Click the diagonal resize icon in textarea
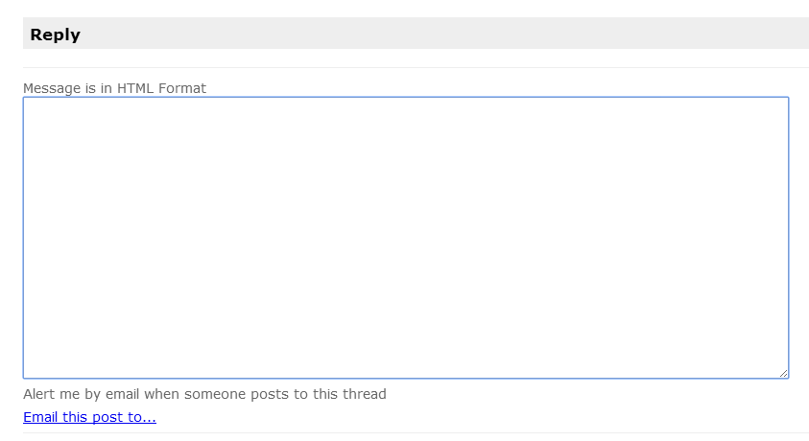 (783, 373)
